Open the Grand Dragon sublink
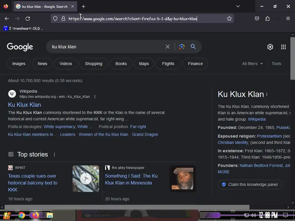Screen dimensions: 295x221 [x=145, y=134]
